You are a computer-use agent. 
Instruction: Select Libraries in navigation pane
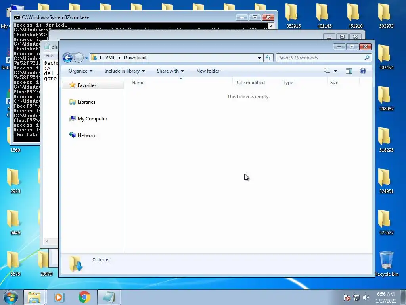click(86, 102)
